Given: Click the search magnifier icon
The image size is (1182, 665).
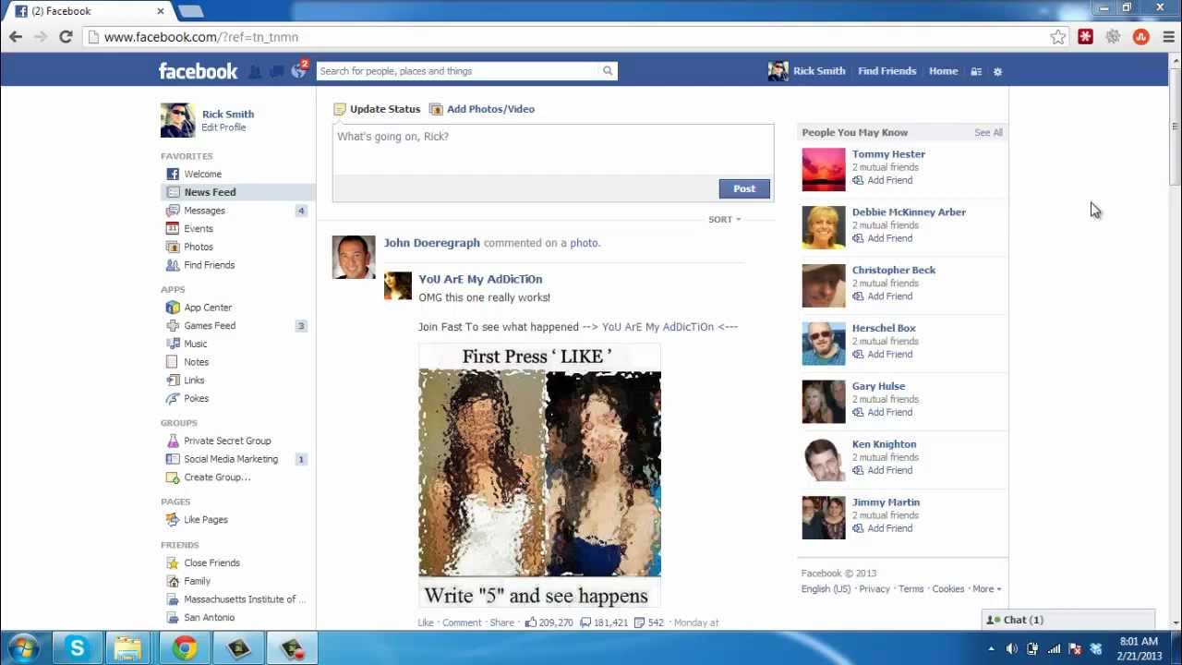Looking at the screenshot, I should click(608, 71).
